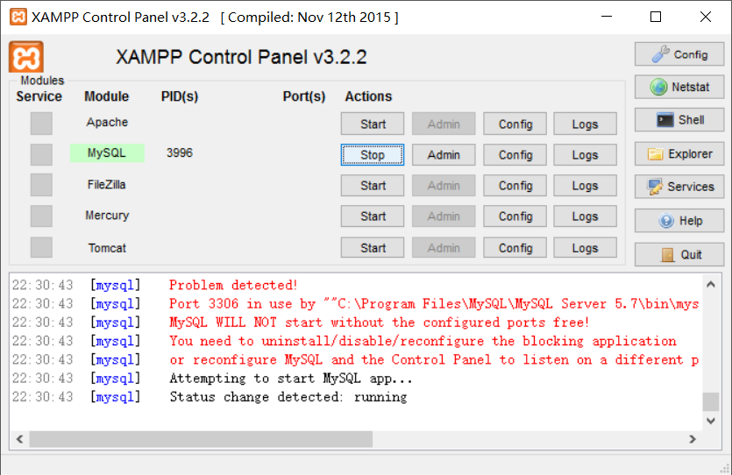Viewport: 732px width, 475px height.
Task: Click the Tomcat module name
Action: (x=107, y=248)
